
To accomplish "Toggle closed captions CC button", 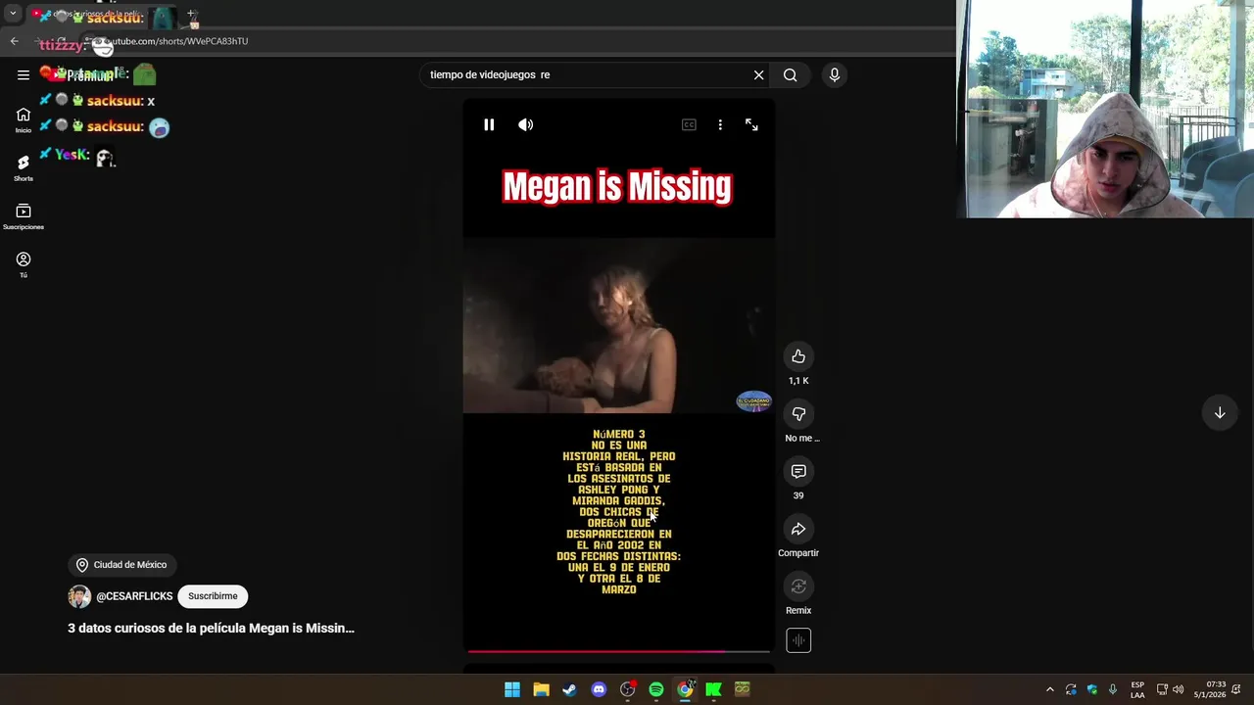I will (x=689, y=125).
